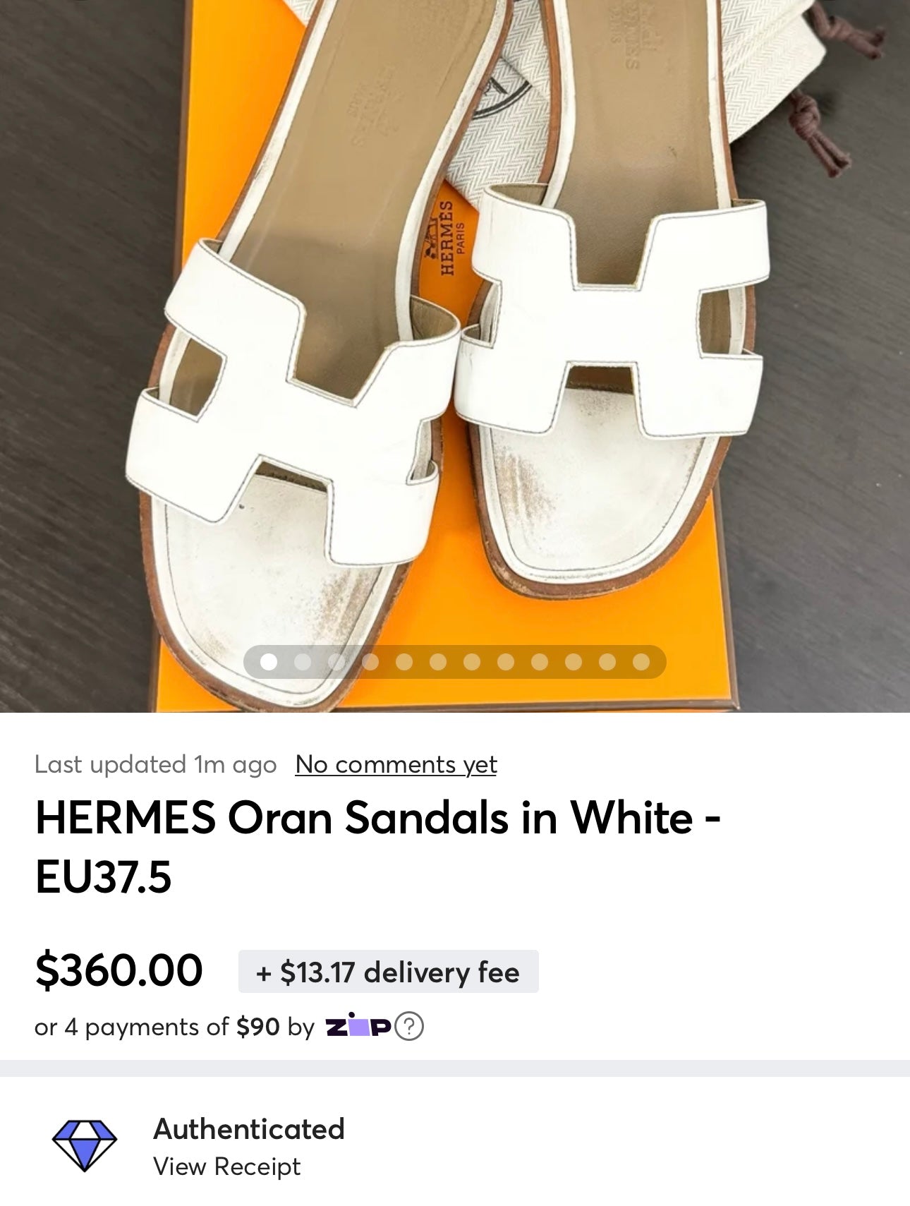Select the first carousel dot

tap(269, 662)
